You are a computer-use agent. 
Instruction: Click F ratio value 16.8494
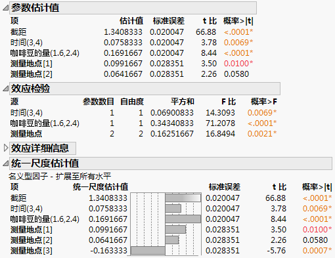coord(220,134)
